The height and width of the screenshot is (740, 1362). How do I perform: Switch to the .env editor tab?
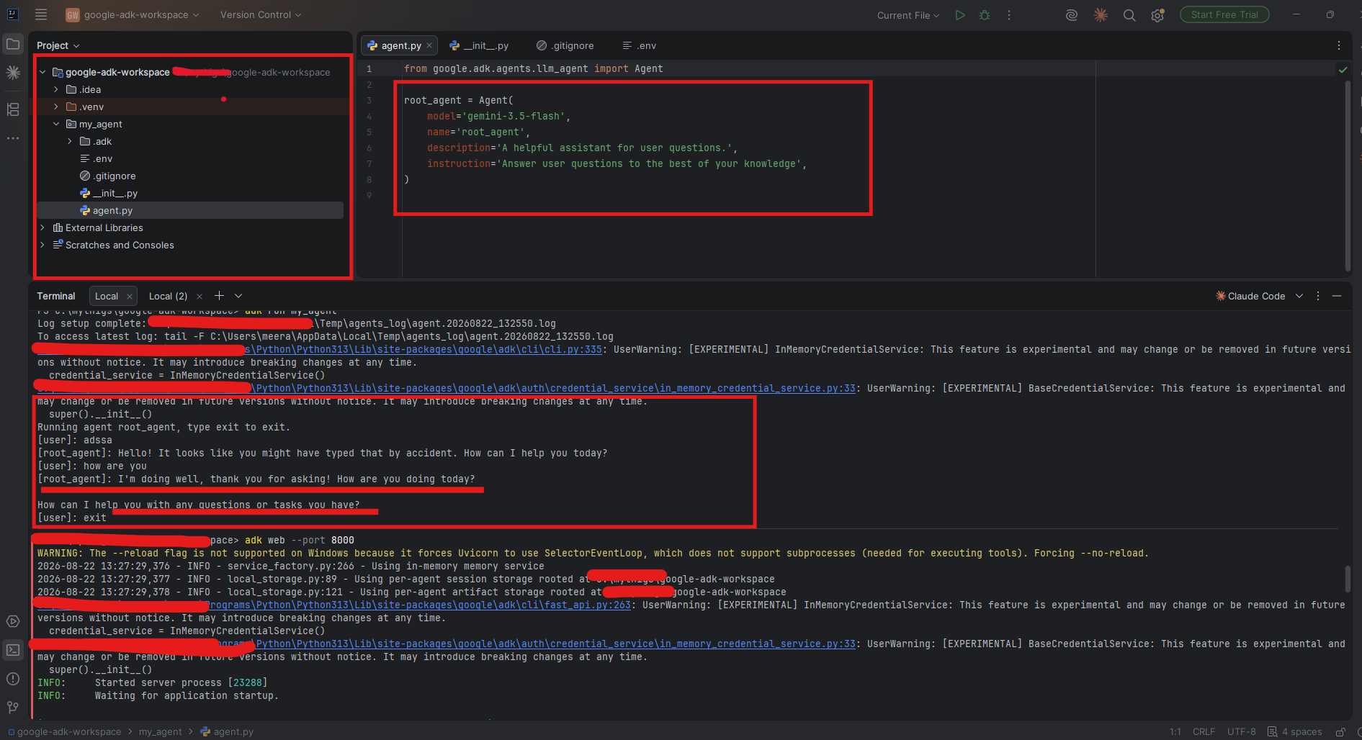click(640, 45)
